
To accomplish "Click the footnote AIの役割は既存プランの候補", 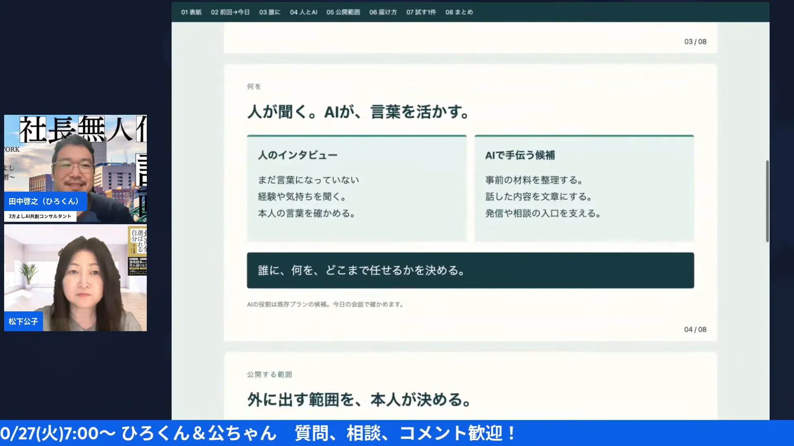I will [325, 304].
